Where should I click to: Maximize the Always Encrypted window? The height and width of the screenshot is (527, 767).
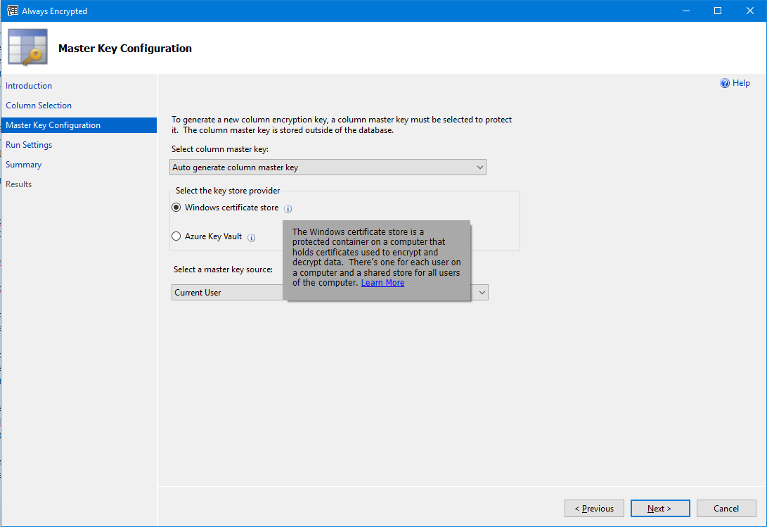click(x=718, y=11)
